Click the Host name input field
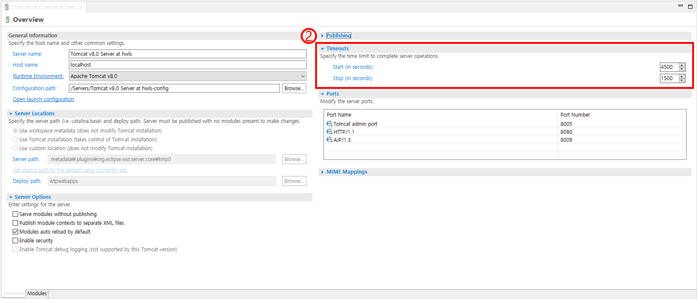The height and width of the screenshot is (299, 697). click(x=188, y=65)
